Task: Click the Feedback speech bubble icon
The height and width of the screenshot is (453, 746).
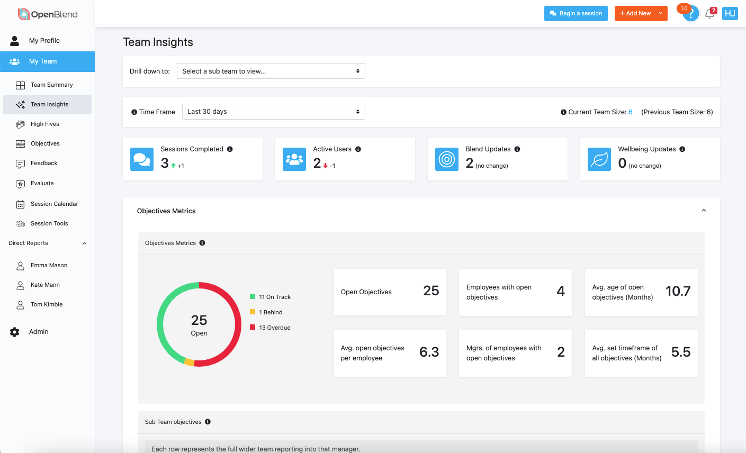Action: coord(21,164)
